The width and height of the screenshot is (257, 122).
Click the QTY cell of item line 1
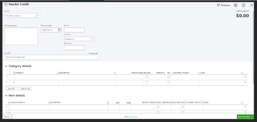click(x=114, y=107)
